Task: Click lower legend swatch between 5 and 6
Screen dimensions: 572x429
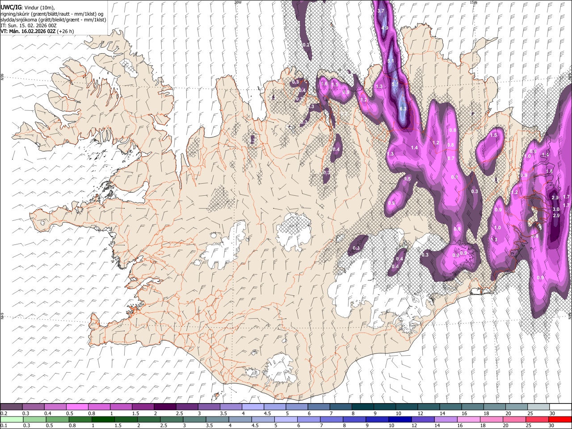Action: (286, 419)
